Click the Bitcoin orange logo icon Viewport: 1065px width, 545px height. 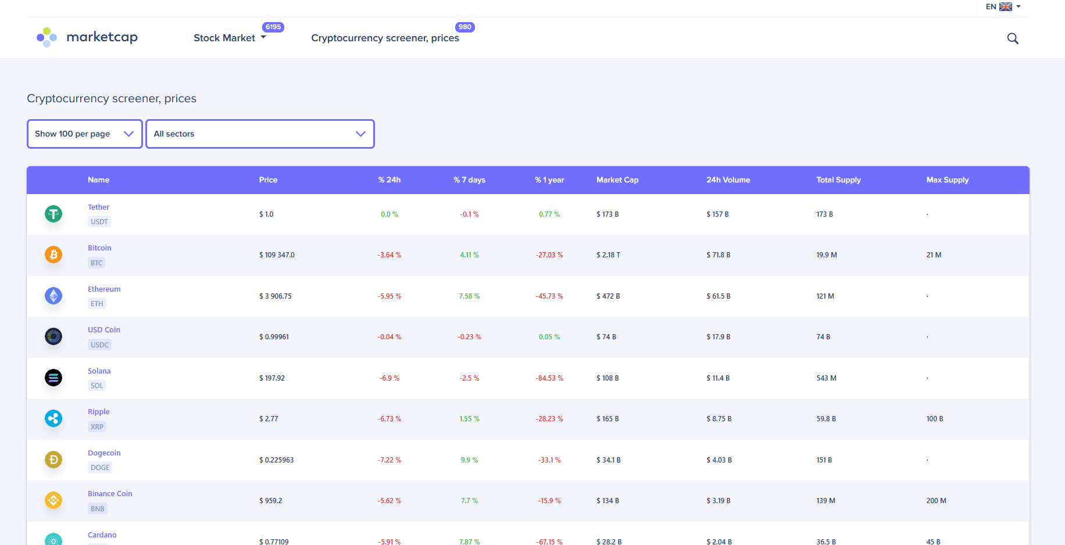point(53,254)
